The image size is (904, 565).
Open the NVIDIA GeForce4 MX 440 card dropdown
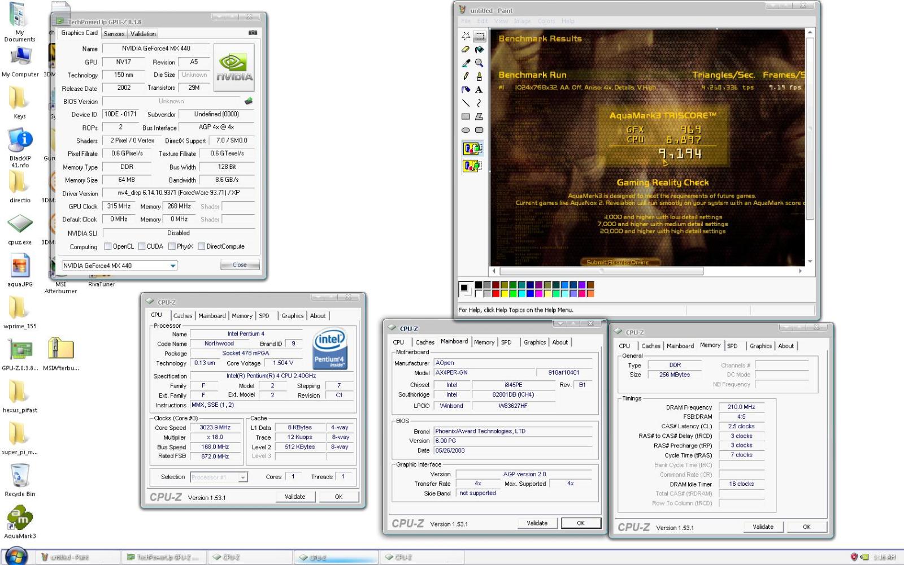[x=173, y=266]
